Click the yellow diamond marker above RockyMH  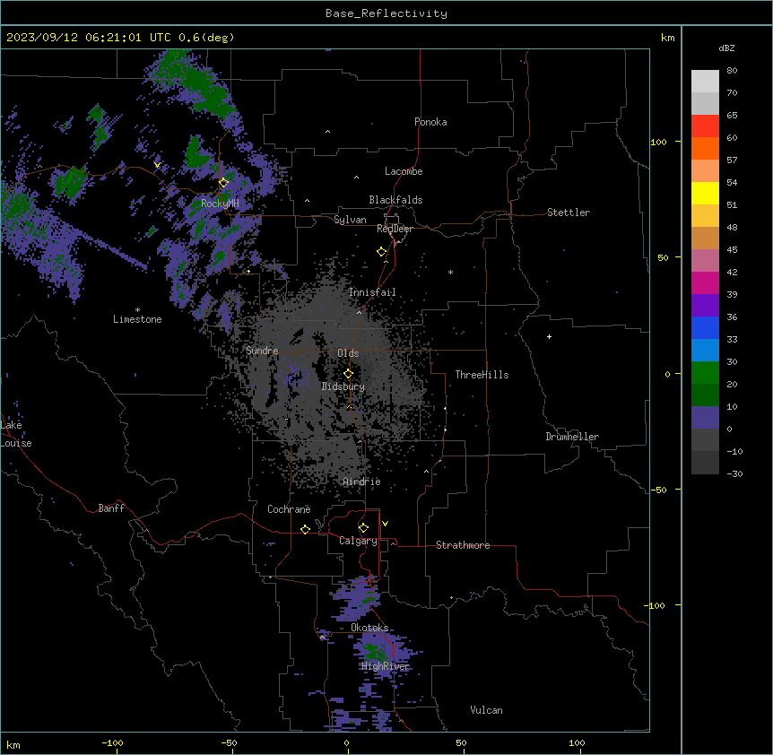click(x=223, y=183)
